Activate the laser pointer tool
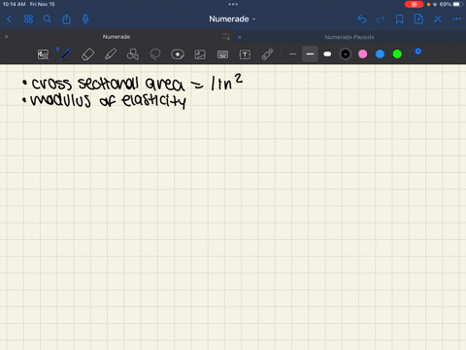Viewport: 466px width, 350px height. point(267,54)
